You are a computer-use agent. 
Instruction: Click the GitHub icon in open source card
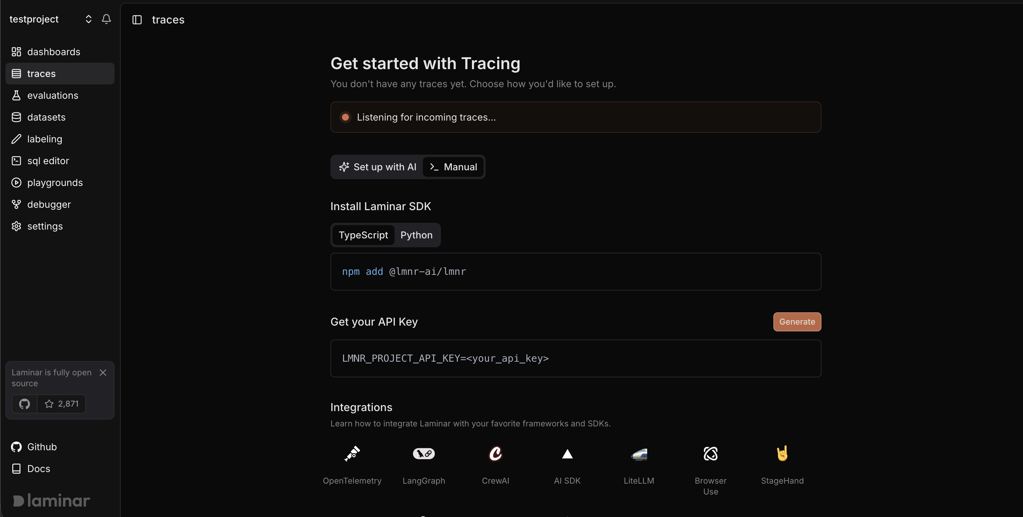click(x=25, y=404)
